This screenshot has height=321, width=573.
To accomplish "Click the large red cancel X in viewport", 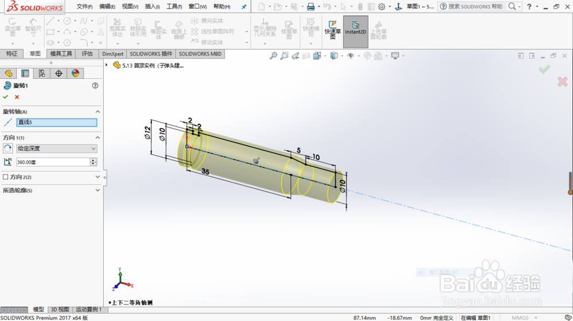I will [563, 81].
